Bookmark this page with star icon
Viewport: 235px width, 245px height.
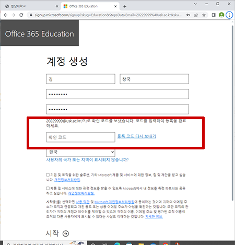point(204,15)
